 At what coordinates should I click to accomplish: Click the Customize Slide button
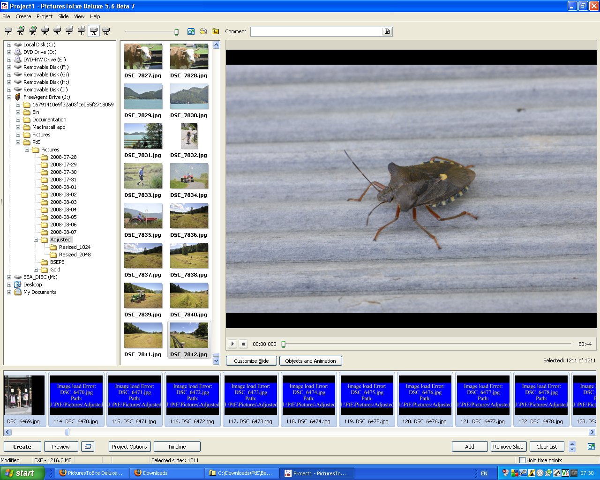pos(251,361)
